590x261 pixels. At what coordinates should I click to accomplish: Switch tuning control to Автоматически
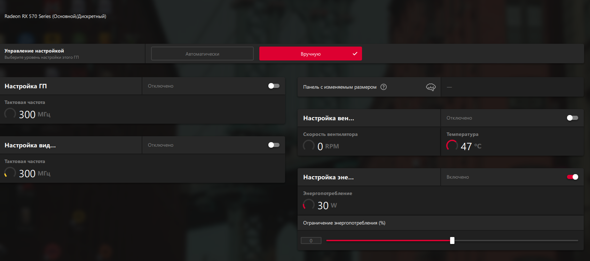(x=202, y=54)
